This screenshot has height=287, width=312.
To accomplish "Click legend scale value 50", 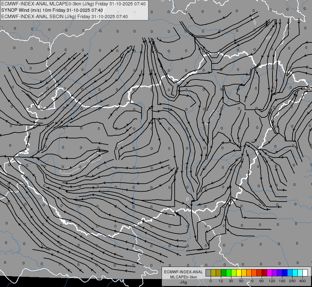I will (241, 281).
